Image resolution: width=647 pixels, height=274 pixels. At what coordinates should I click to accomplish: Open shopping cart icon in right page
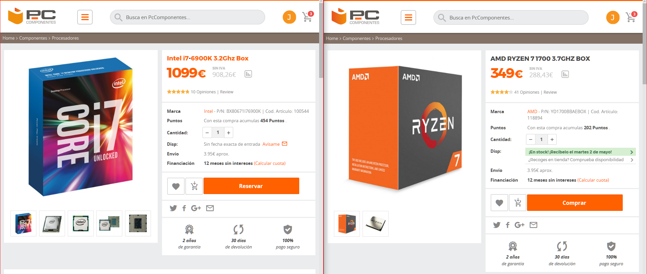[631, 17]
